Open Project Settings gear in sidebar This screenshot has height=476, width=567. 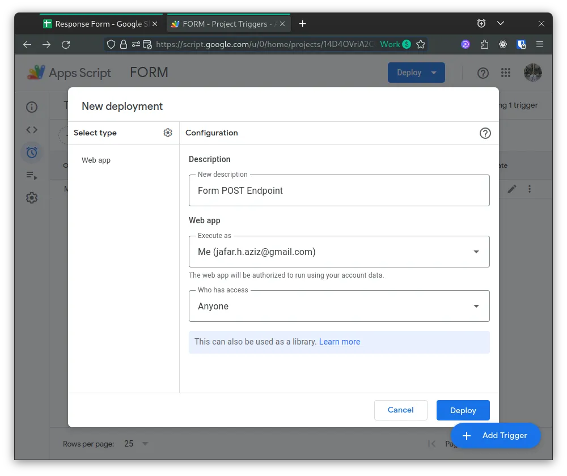point(32,197)
